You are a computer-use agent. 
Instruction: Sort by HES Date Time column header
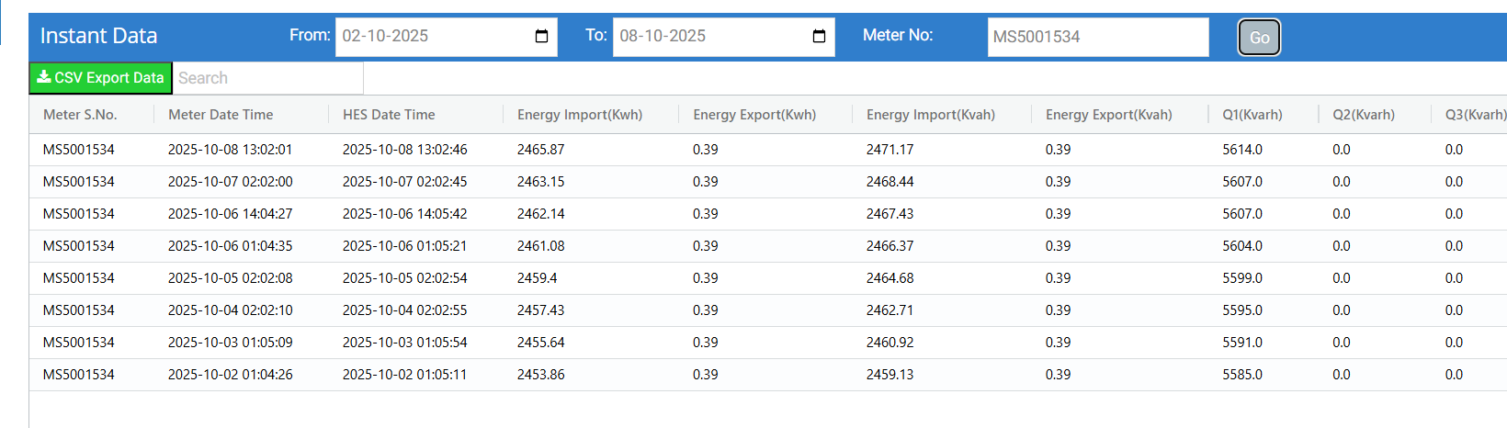[x=389, y=115]
